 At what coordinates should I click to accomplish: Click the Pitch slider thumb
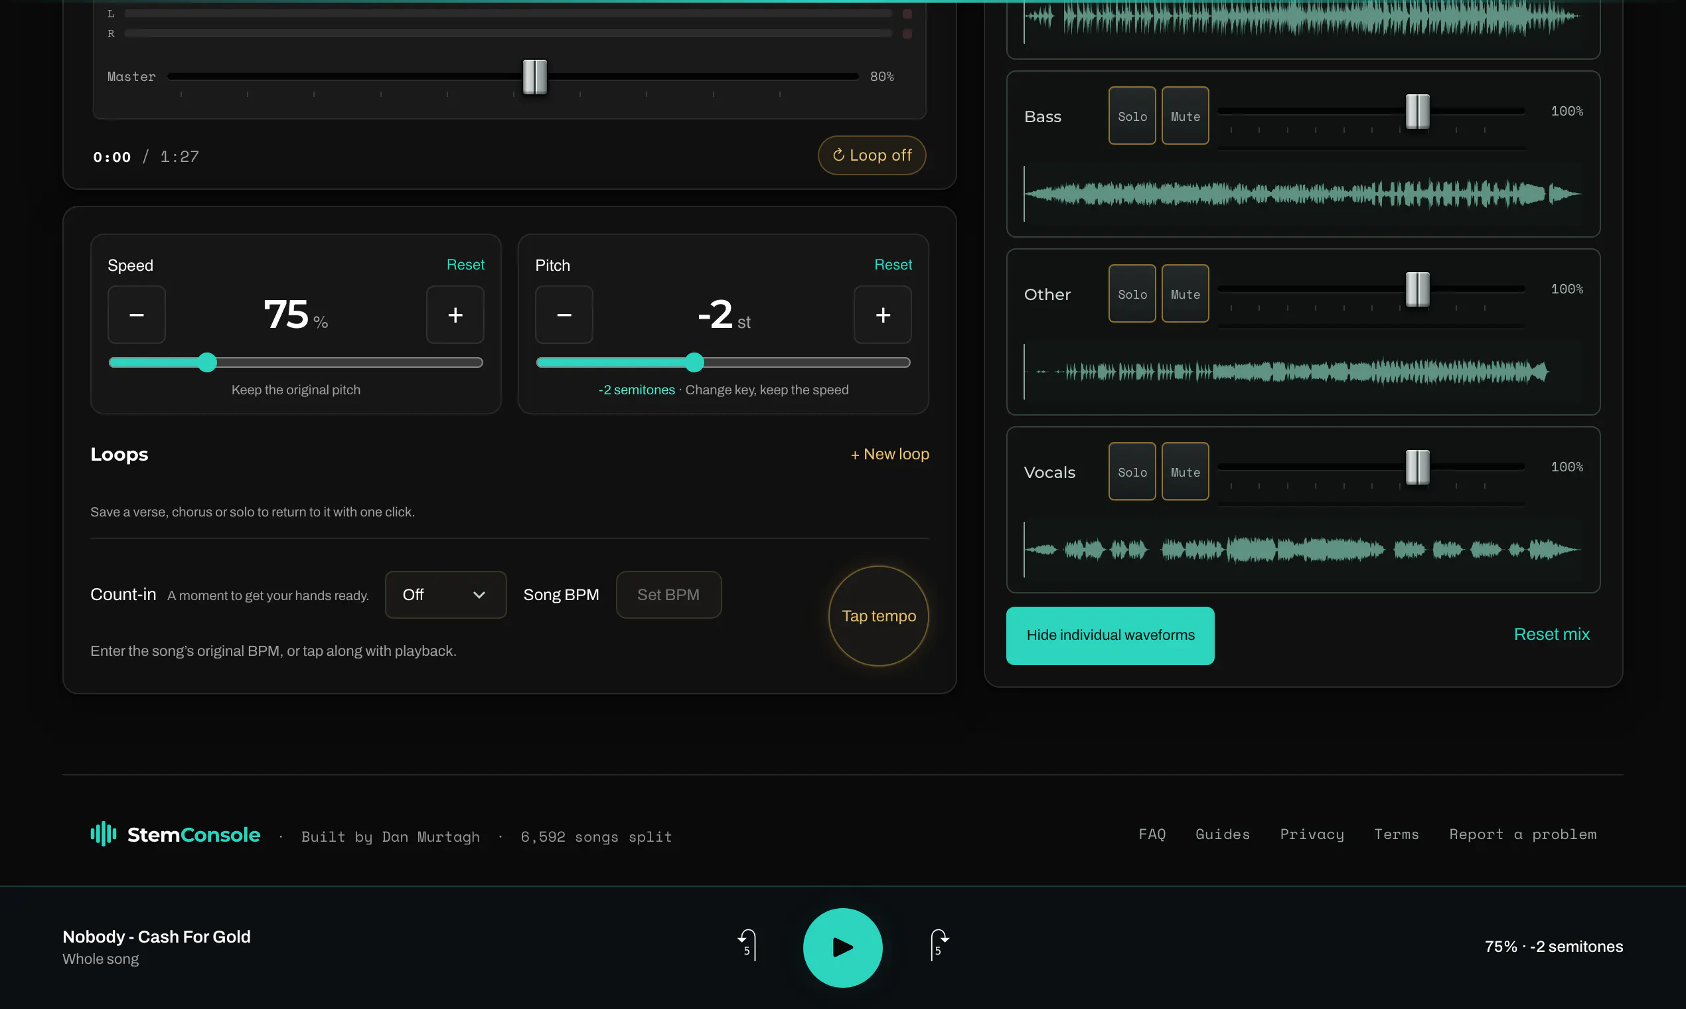(x=694, y=362)
